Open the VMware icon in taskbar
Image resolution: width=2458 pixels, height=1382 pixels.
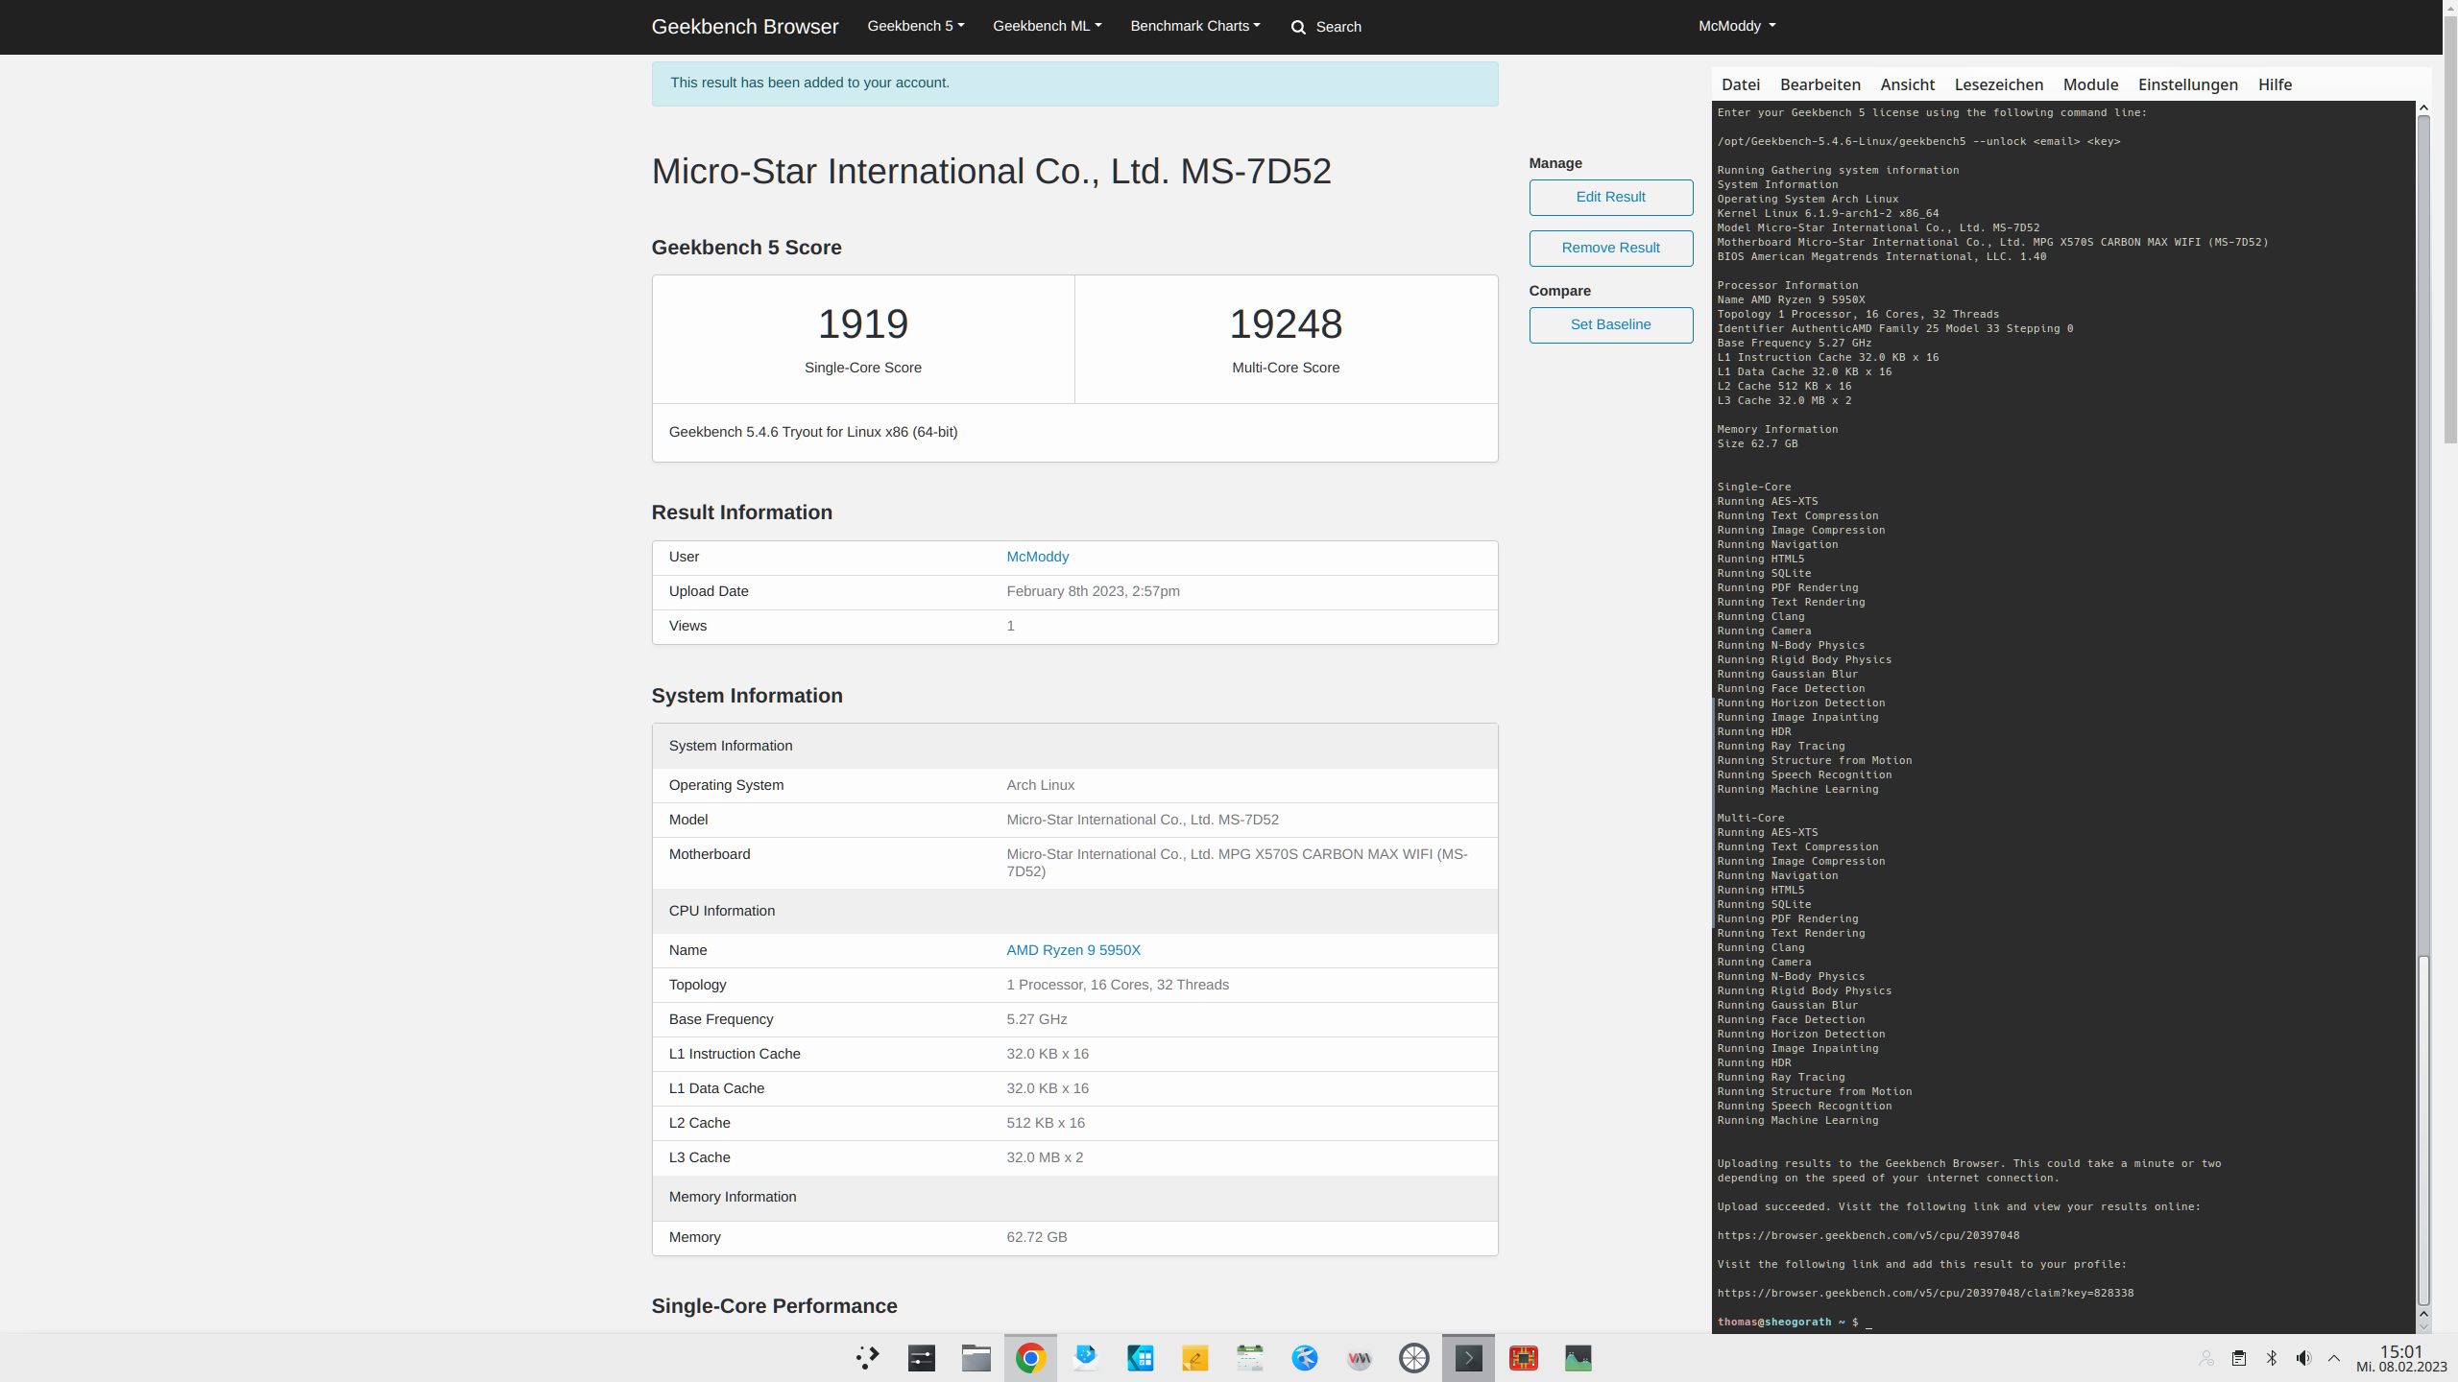(1360, 1358)
